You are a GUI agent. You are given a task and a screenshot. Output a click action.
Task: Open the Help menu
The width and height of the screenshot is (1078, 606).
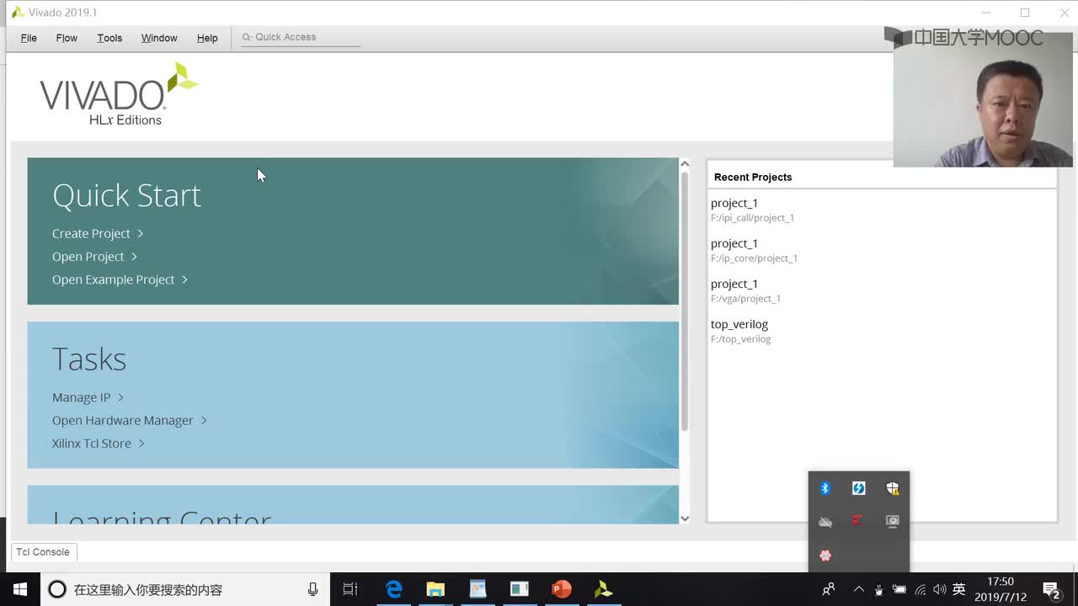tap(207, 38)
